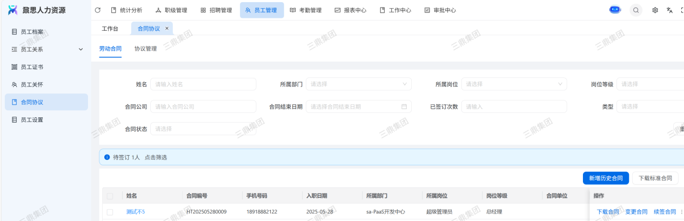Image resolution: width=684 pixels, height=221 pixels.
Task: Click the refresh icon in top bar
Action: click(97, 10)
